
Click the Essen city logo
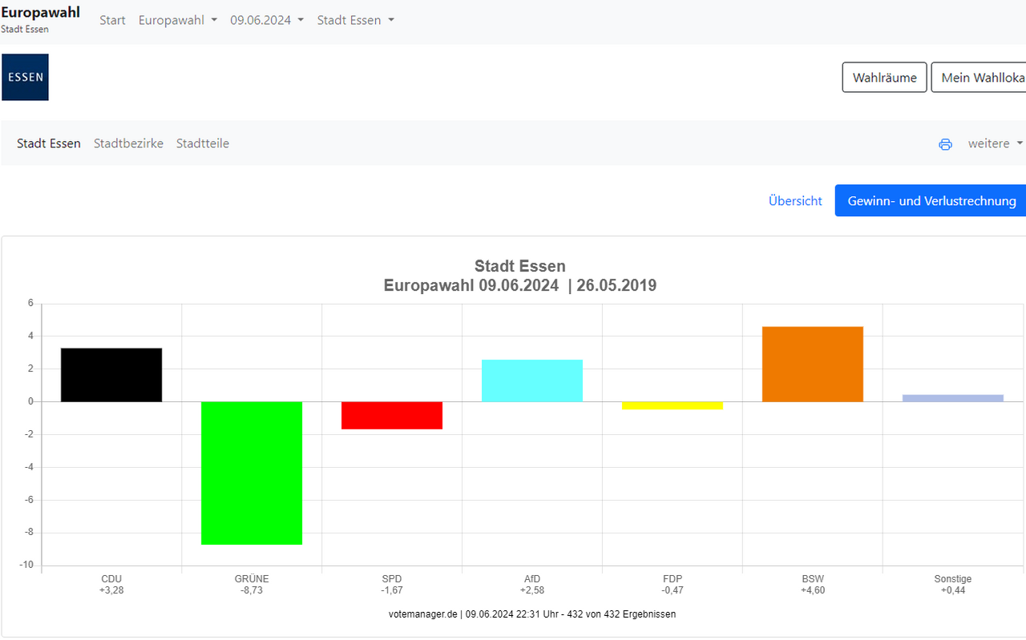coord(25,77)
